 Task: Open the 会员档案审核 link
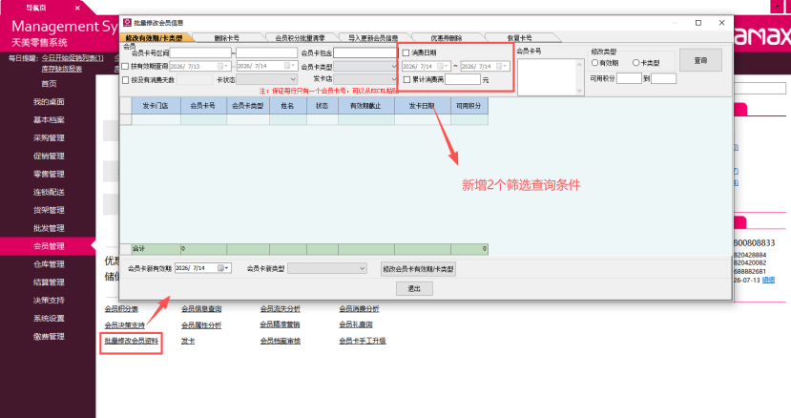(280, 341)
